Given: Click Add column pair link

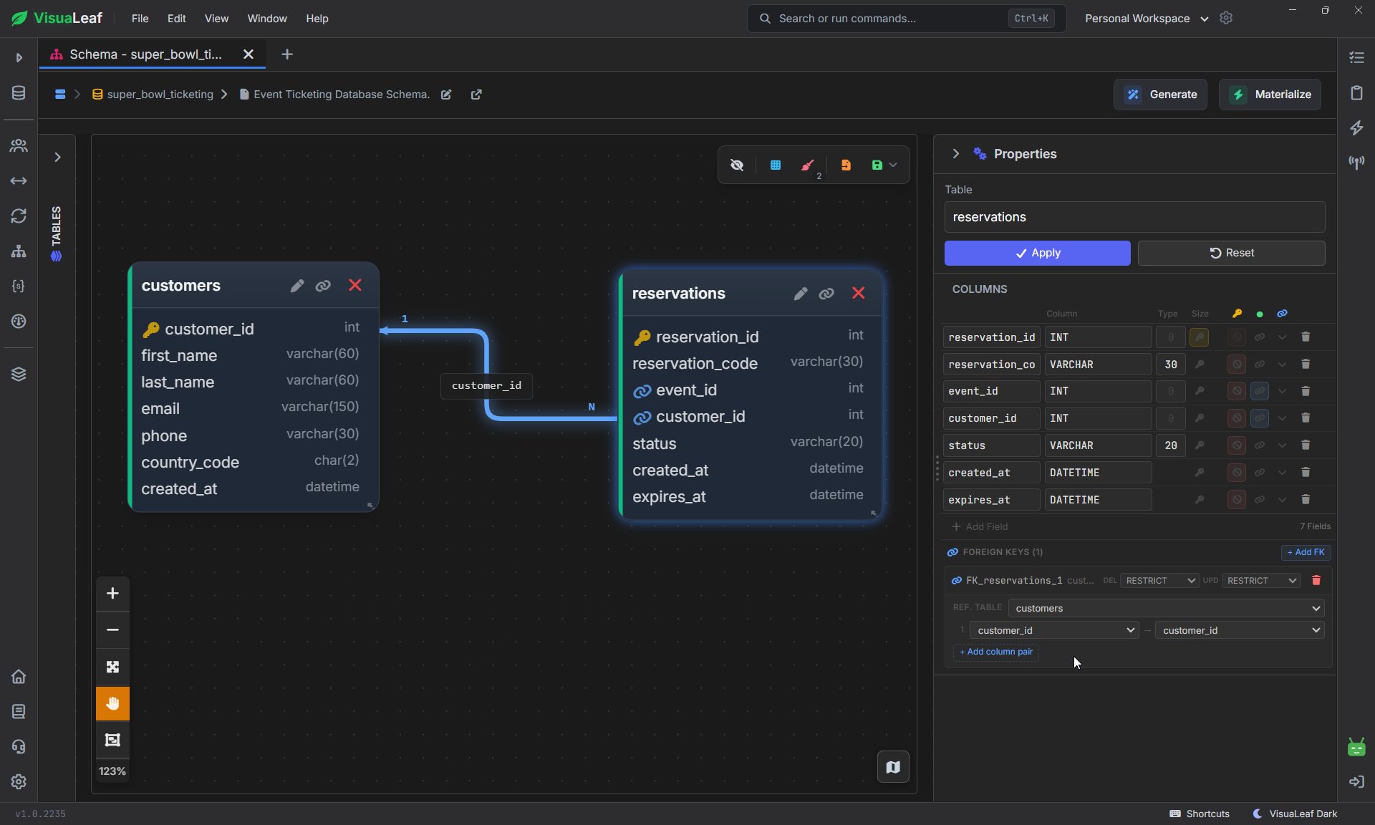Looking at the screenshot, I should 996,652.
